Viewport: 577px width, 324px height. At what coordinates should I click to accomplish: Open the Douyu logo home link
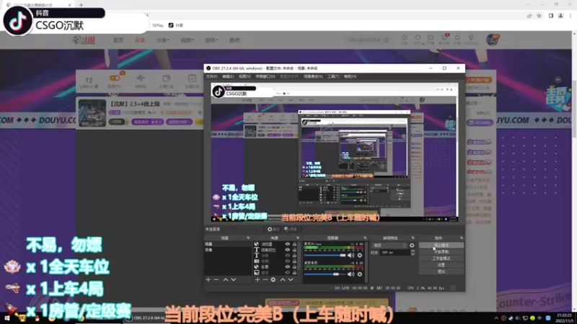84,40
